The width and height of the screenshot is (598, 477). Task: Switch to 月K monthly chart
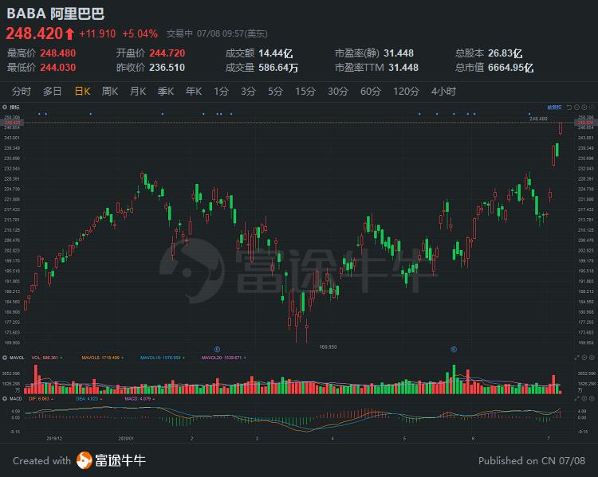pyautogui.click(x=138, y=92)
